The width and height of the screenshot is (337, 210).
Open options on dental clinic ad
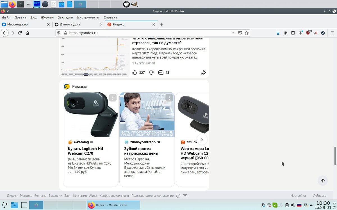[x=169, y=98]
